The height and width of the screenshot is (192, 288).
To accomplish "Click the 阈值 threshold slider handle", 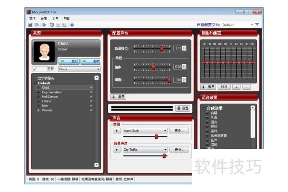I will pos(169,80).
